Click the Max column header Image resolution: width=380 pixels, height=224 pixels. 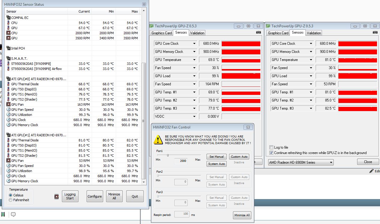coord(128,11)
